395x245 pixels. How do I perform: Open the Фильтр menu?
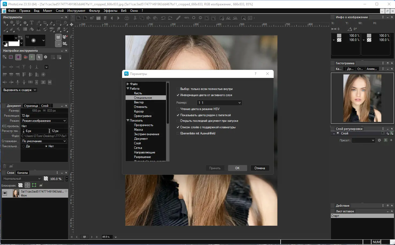click(94, 11)
